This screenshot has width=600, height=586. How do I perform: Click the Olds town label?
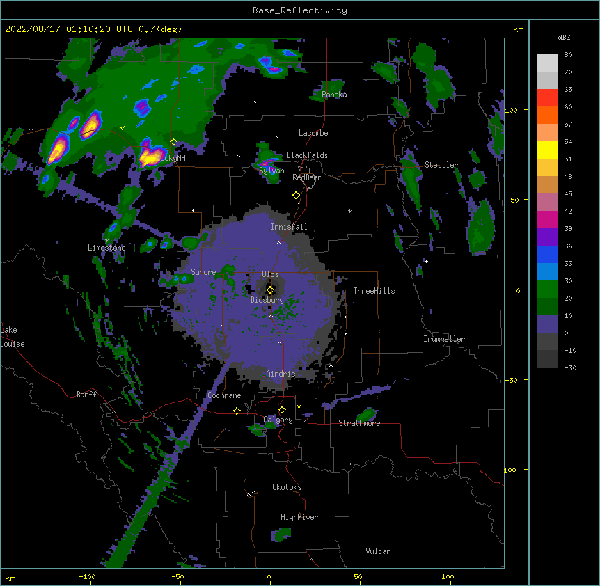click(270, 274)
